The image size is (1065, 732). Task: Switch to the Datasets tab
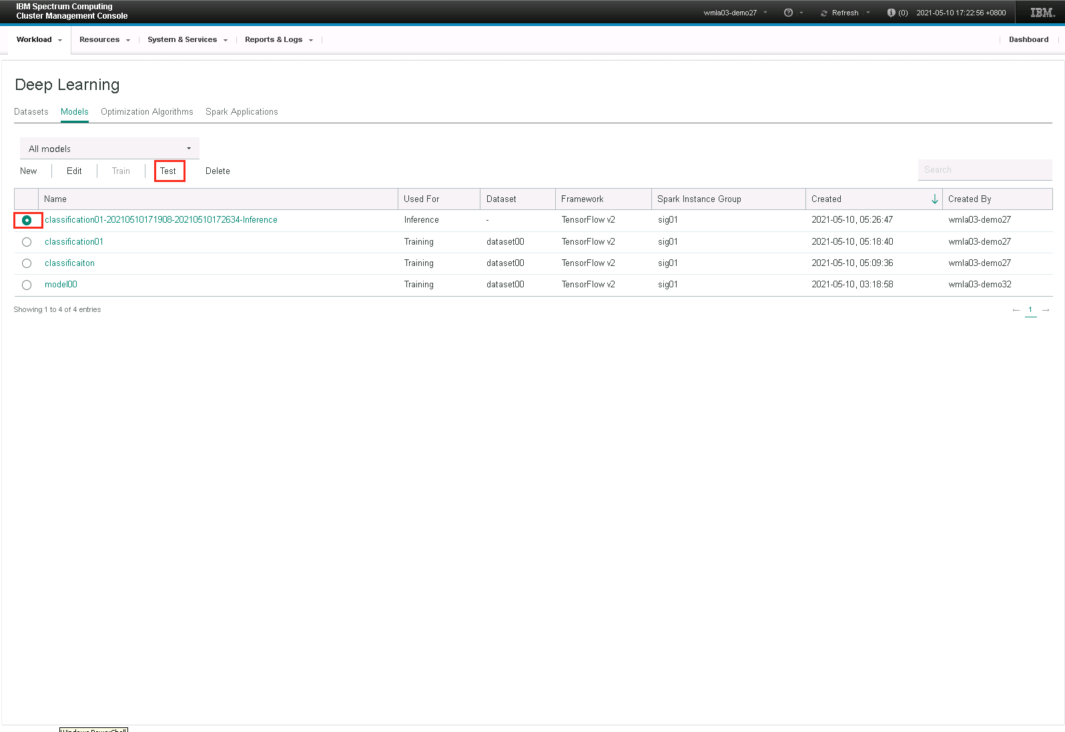[31, 111]
